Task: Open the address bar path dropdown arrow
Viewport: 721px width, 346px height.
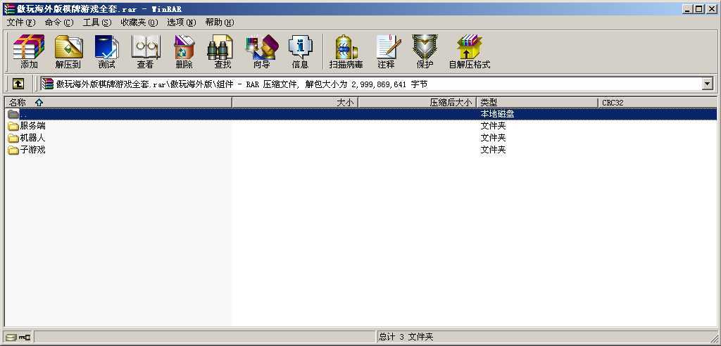Action: pyautogui.click(x=707, y=84)
